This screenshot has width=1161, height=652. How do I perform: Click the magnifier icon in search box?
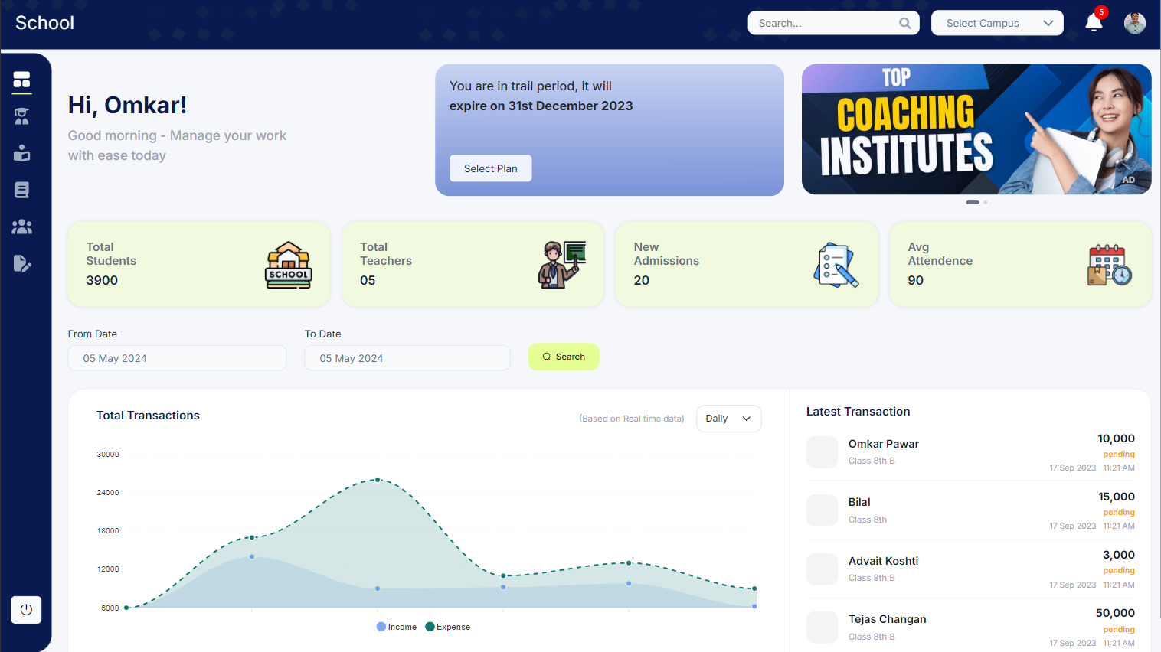click(x=904, y=23)
